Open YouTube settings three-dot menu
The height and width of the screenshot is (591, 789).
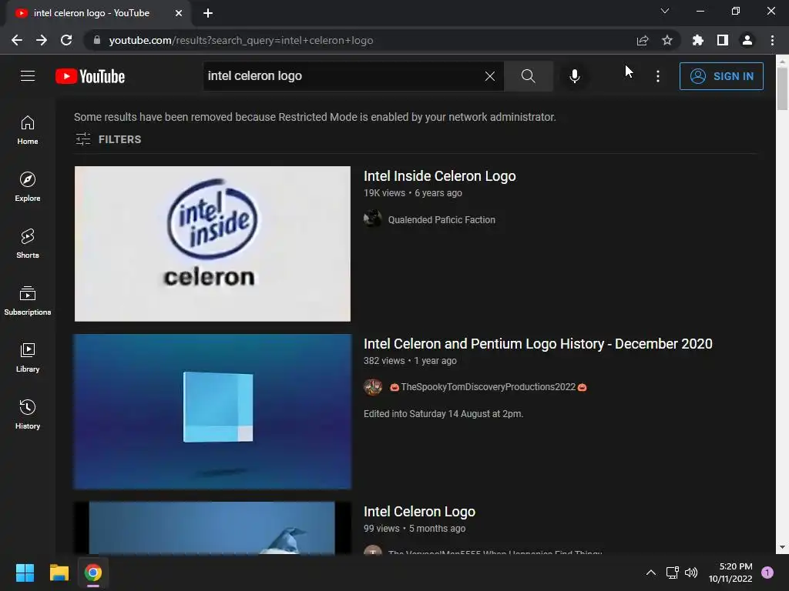658,76
